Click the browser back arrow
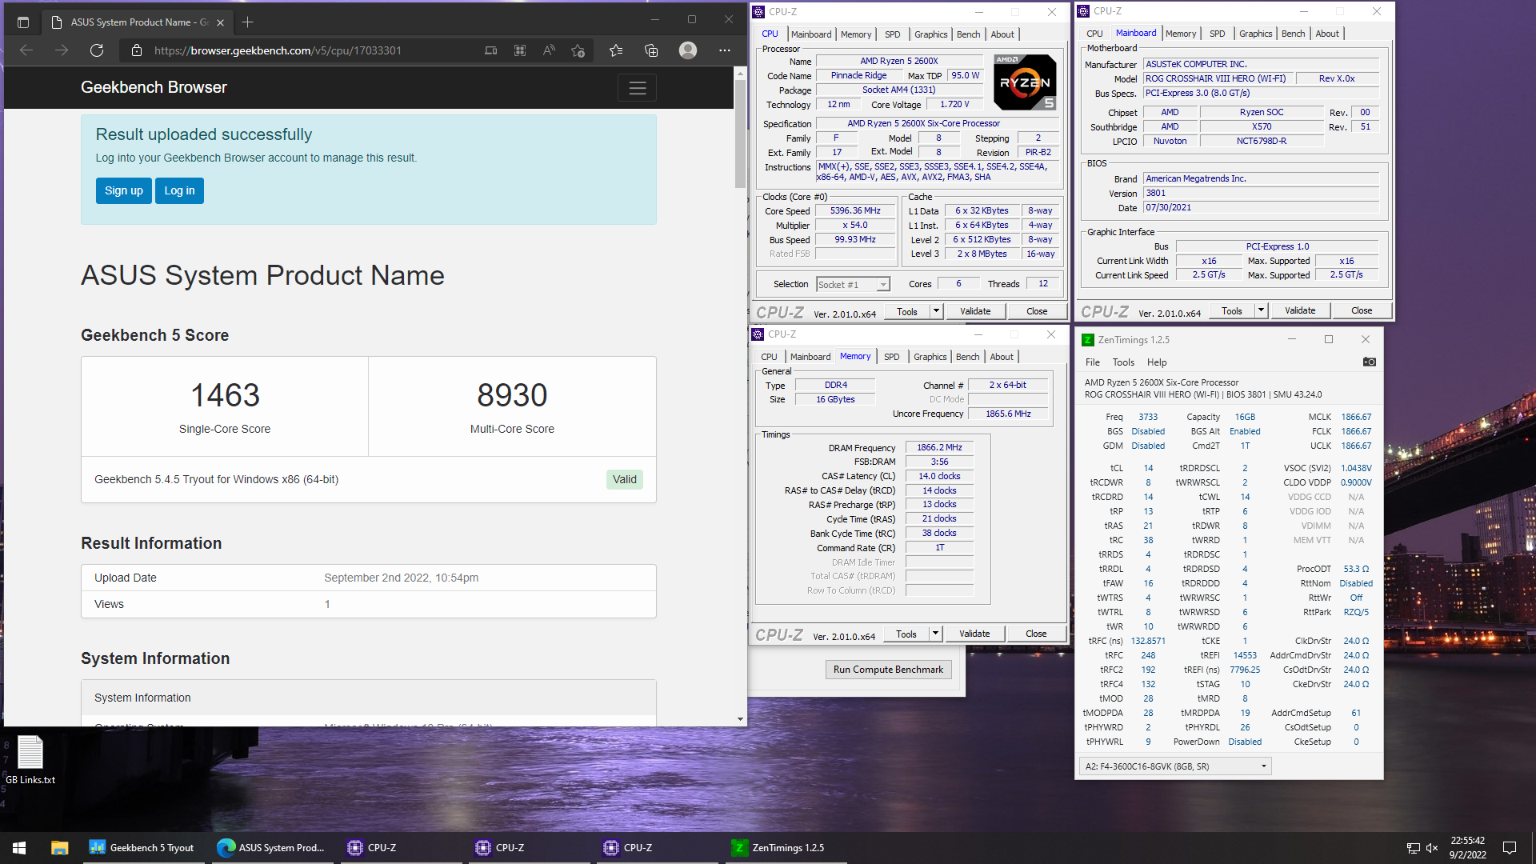This screenshot has width=1536, height=864. point(26,50)
